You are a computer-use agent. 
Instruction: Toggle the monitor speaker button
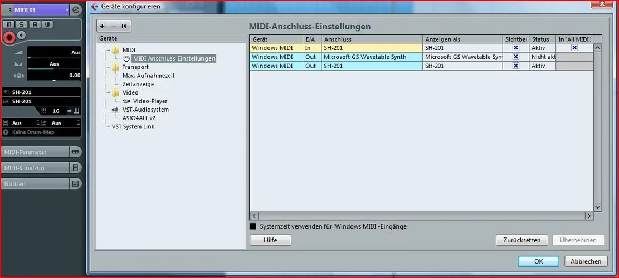pyautogui.click(x=21, y=36)
